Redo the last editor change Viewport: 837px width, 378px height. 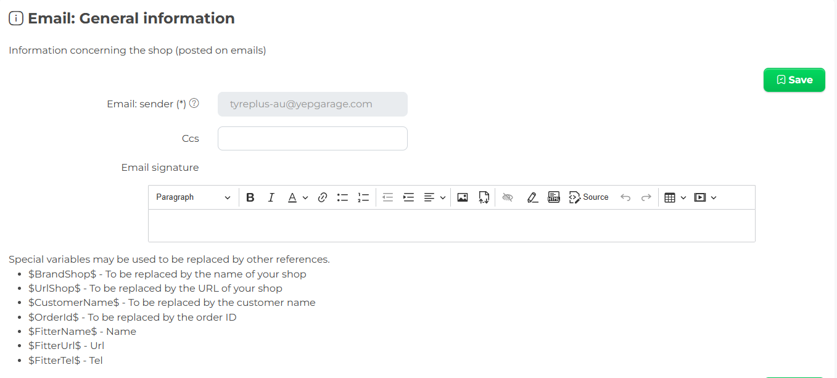coord(646,197)
